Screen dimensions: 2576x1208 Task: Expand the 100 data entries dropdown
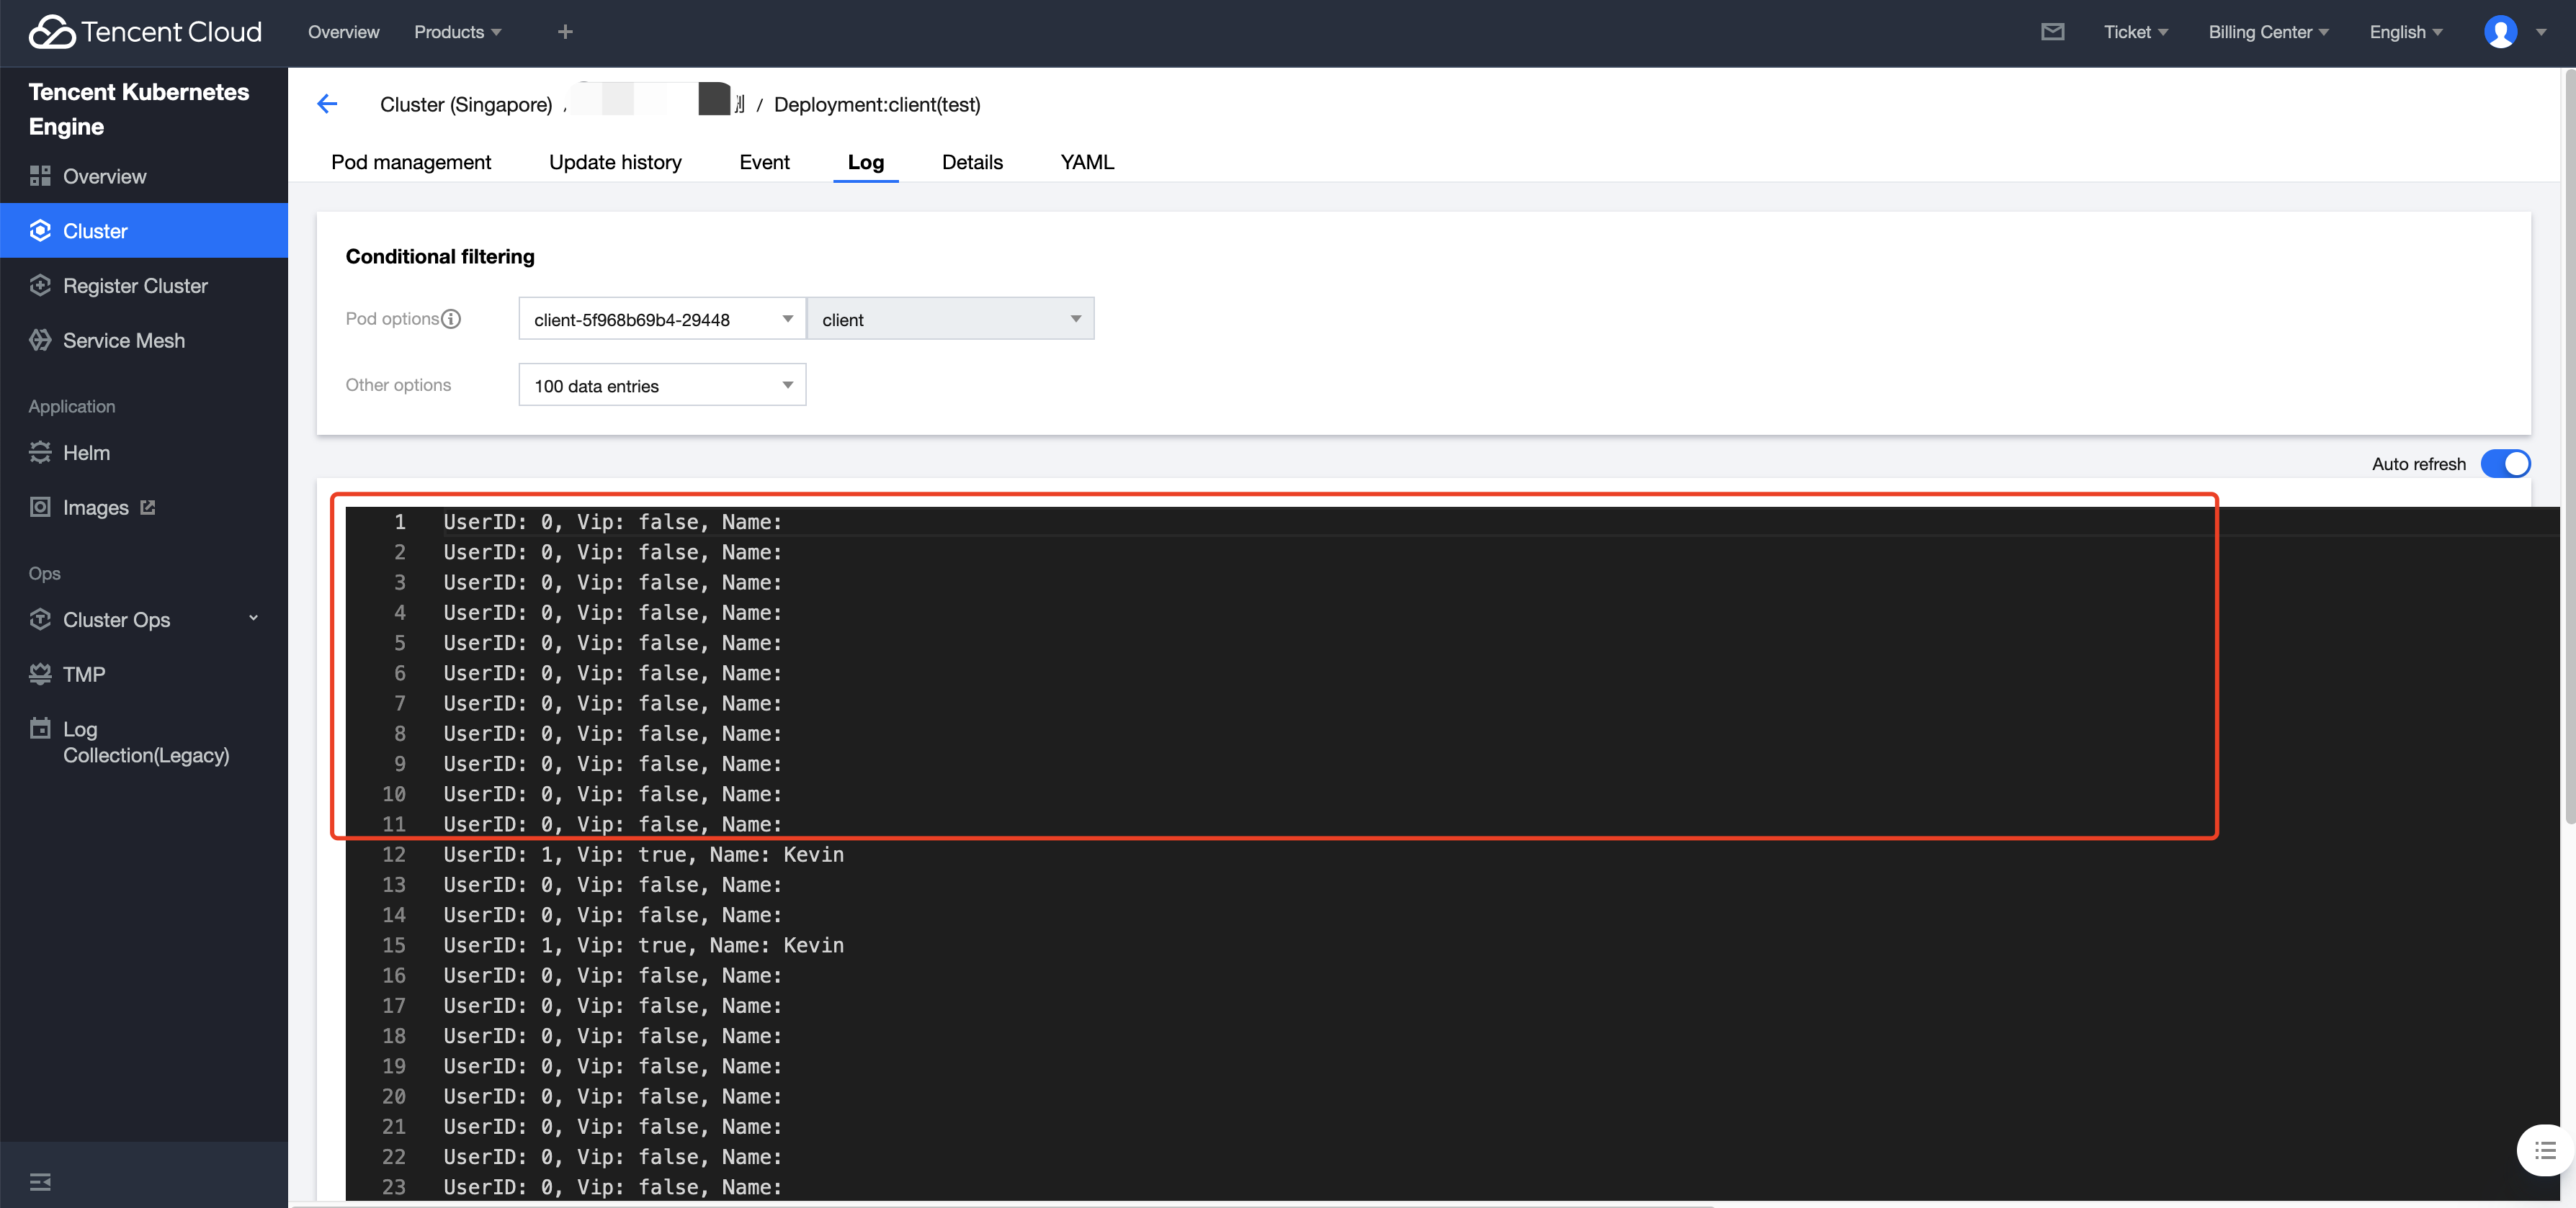(x=662, y=386)
